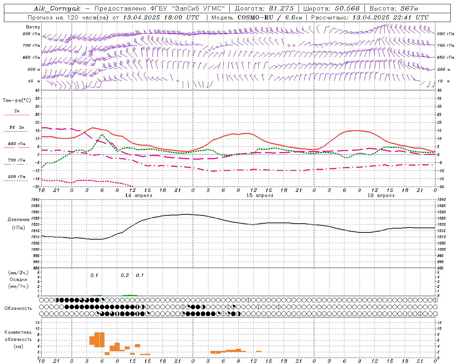Click the Тем-ра(°C) temperature axis title
The image size is (456, 364).
coord(17,101)
